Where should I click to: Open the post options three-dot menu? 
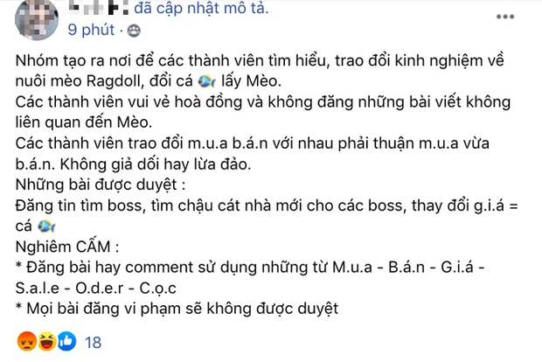point(505,17)
